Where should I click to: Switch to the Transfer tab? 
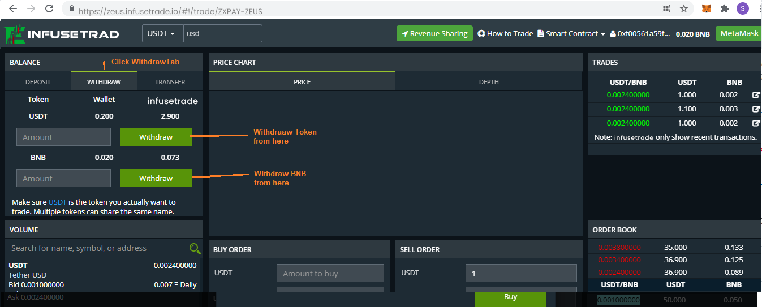(170, 82)
